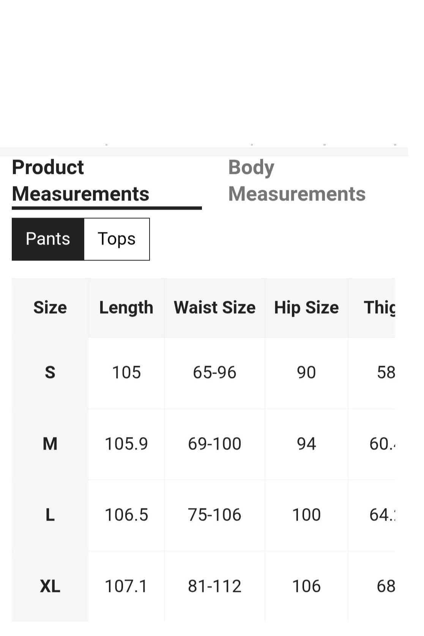Viewport: 424px width, 636px height.
Task: Switch to the Body Measurements tab
Action: 297,181
